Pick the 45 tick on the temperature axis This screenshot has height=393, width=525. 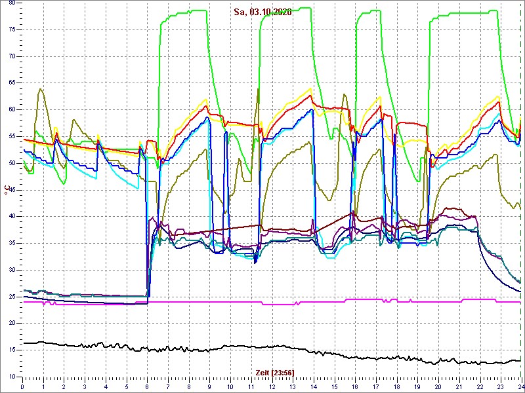click(x=11, y=190)
